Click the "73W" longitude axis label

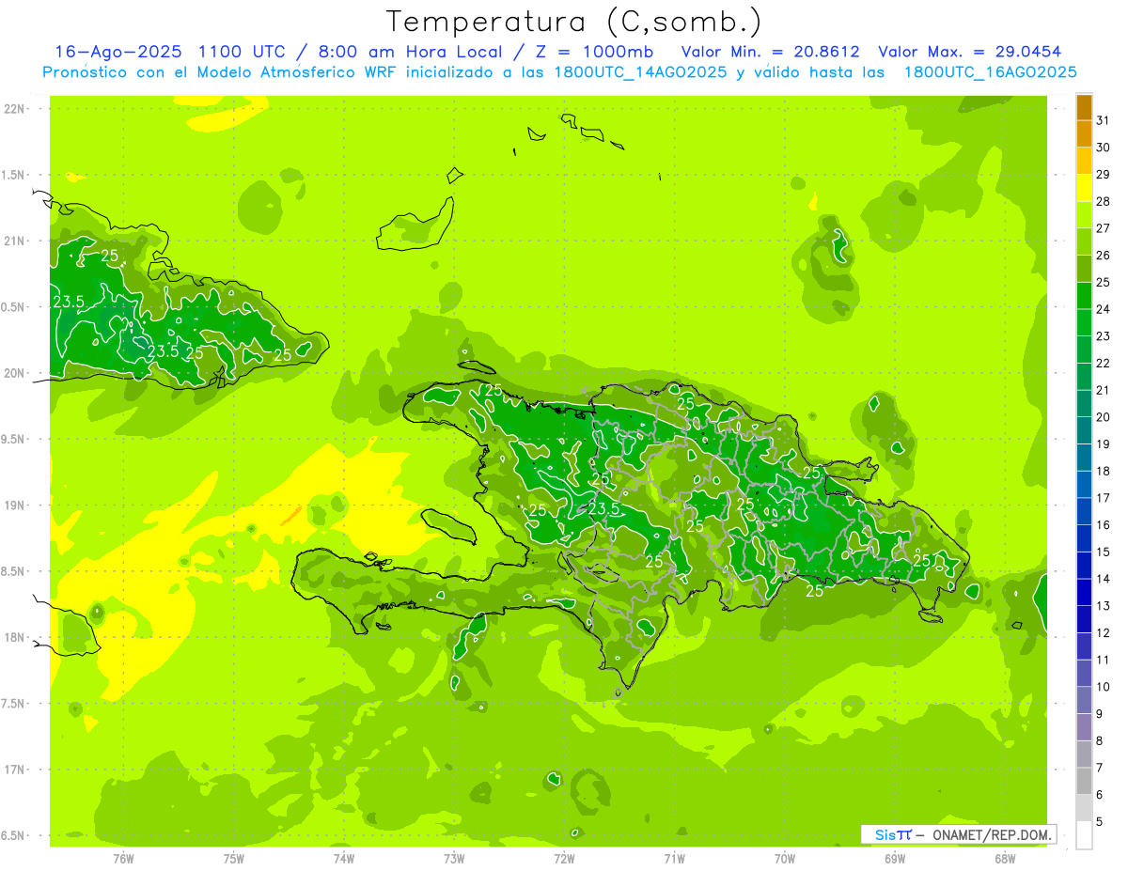(x=454, y=858)
